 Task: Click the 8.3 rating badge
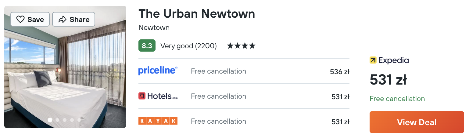147,46
